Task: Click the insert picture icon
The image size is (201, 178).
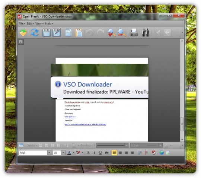Action: coord(167,153)
